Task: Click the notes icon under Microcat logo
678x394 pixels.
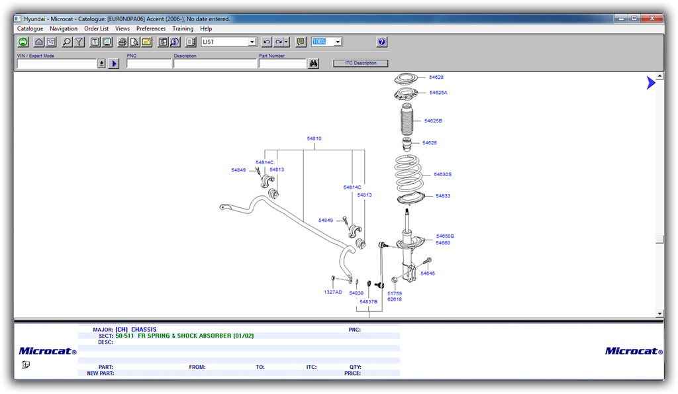Action: tap(26, 365)
